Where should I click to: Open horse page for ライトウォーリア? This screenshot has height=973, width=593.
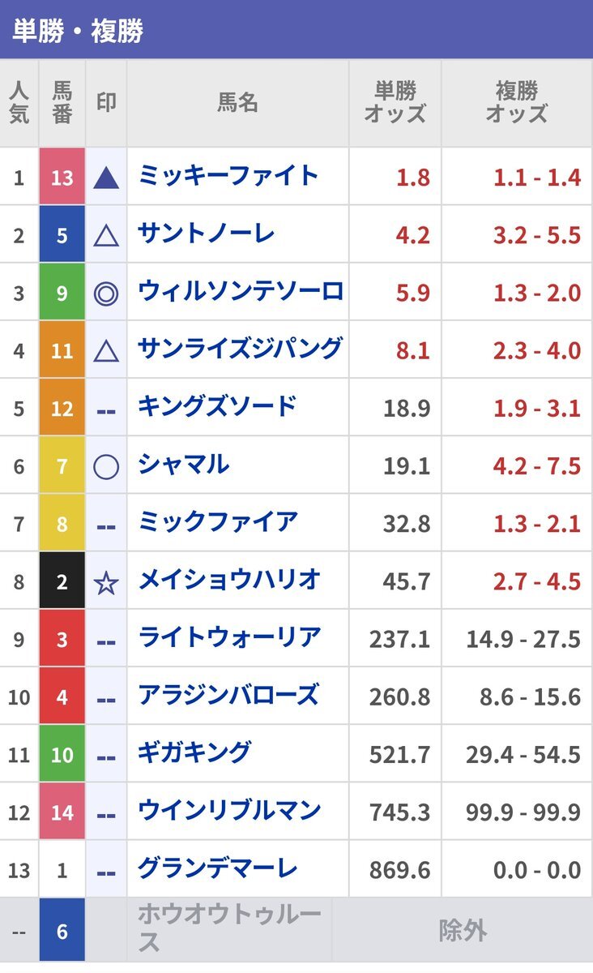tap(229, 638)
